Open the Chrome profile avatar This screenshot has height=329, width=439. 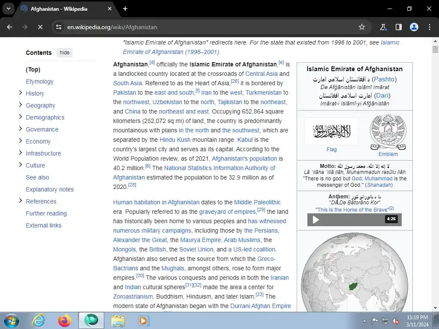(414, 27)
